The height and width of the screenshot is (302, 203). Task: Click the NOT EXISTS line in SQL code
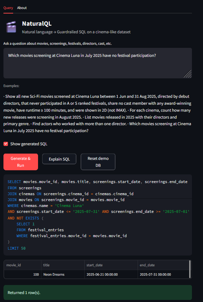point(26,218)
